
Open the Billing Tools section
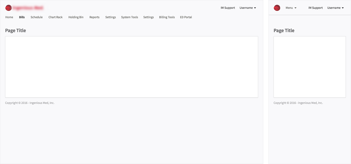pos(167,17)
